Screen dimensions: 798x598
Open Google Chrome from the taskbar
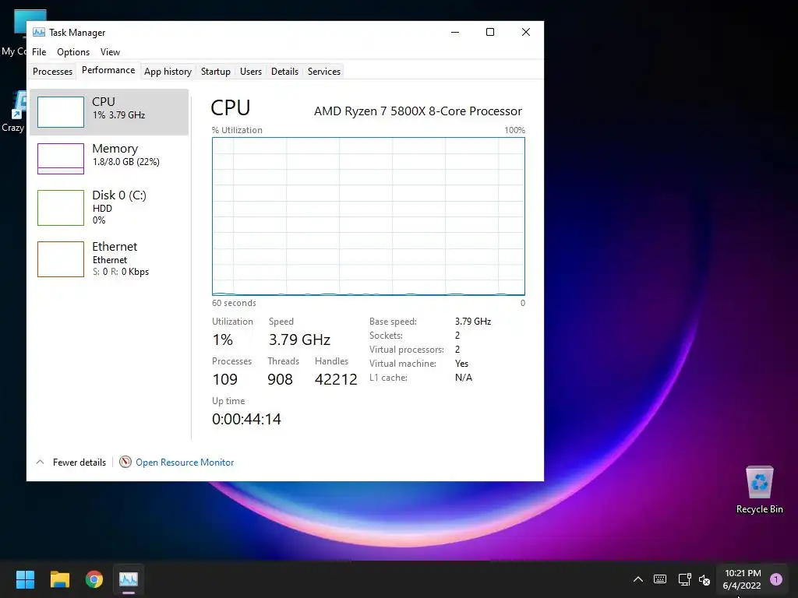coord(94,579)
